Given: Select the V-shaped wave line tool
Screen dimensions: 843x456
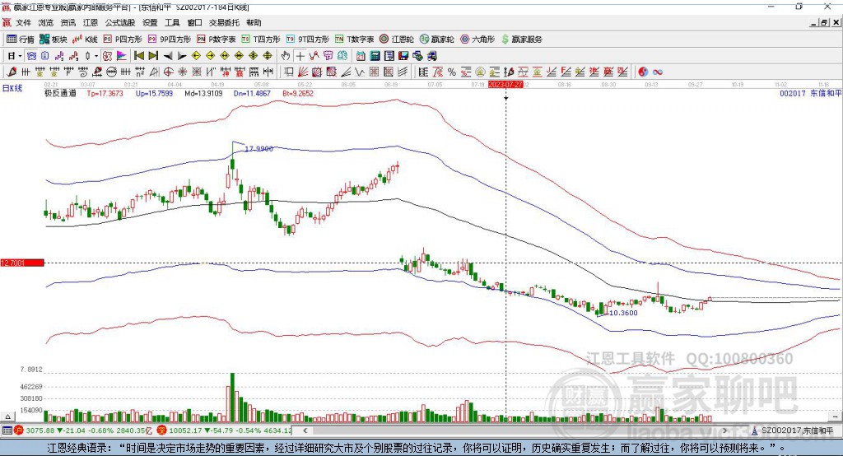Looking at the screenshot, I should [360, 72].
